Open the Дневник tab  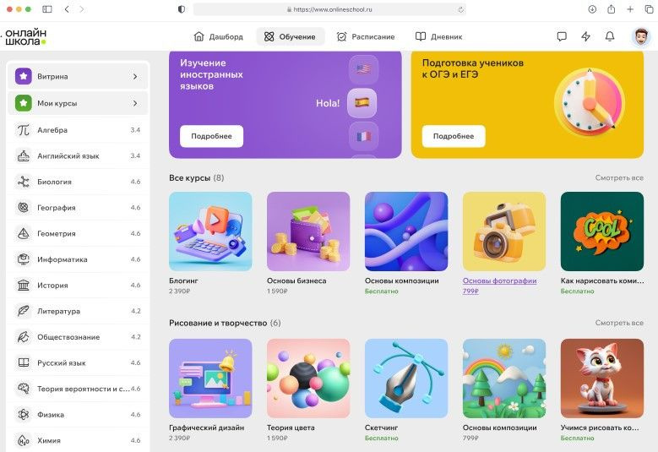[x=438, y=36]
